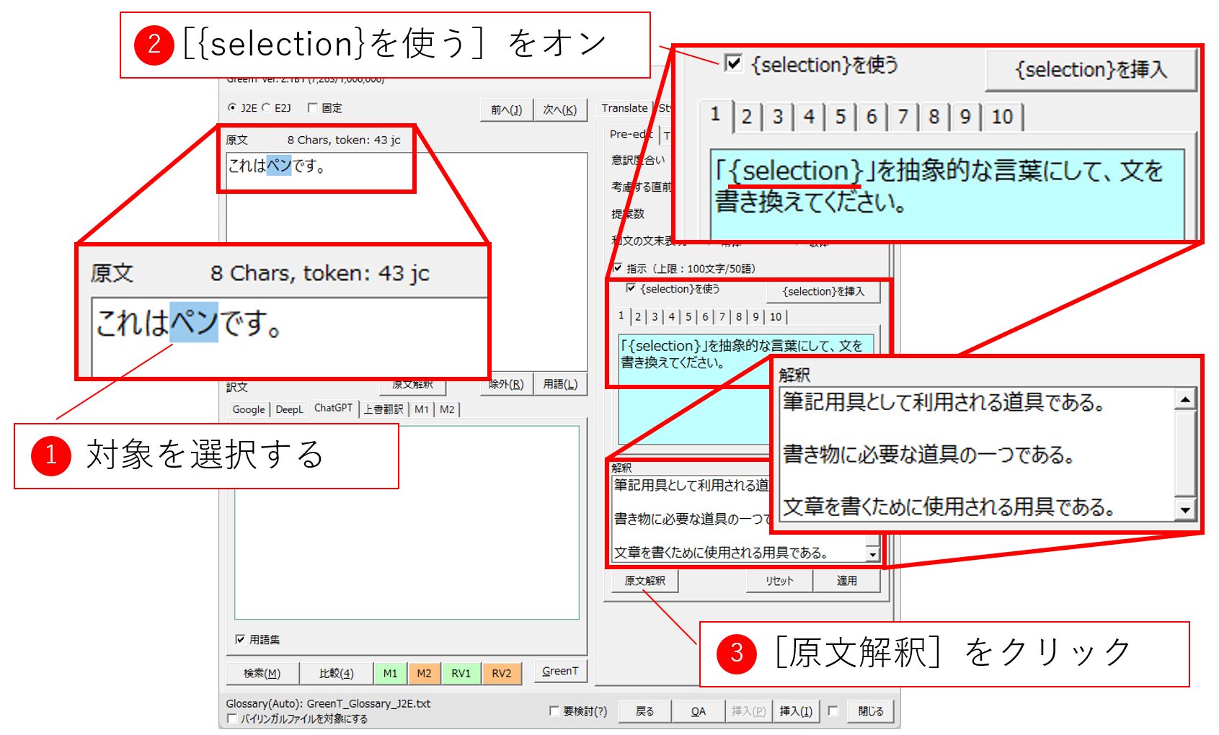Switch to the DeepL tab
The width and height of the screenshot is (1219, 735).
click(289, 409)
